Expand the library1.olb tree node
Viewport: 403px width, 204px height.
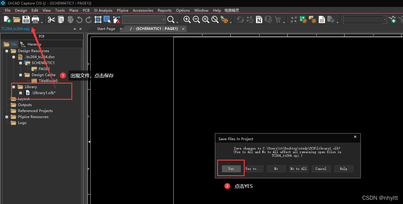21,93
